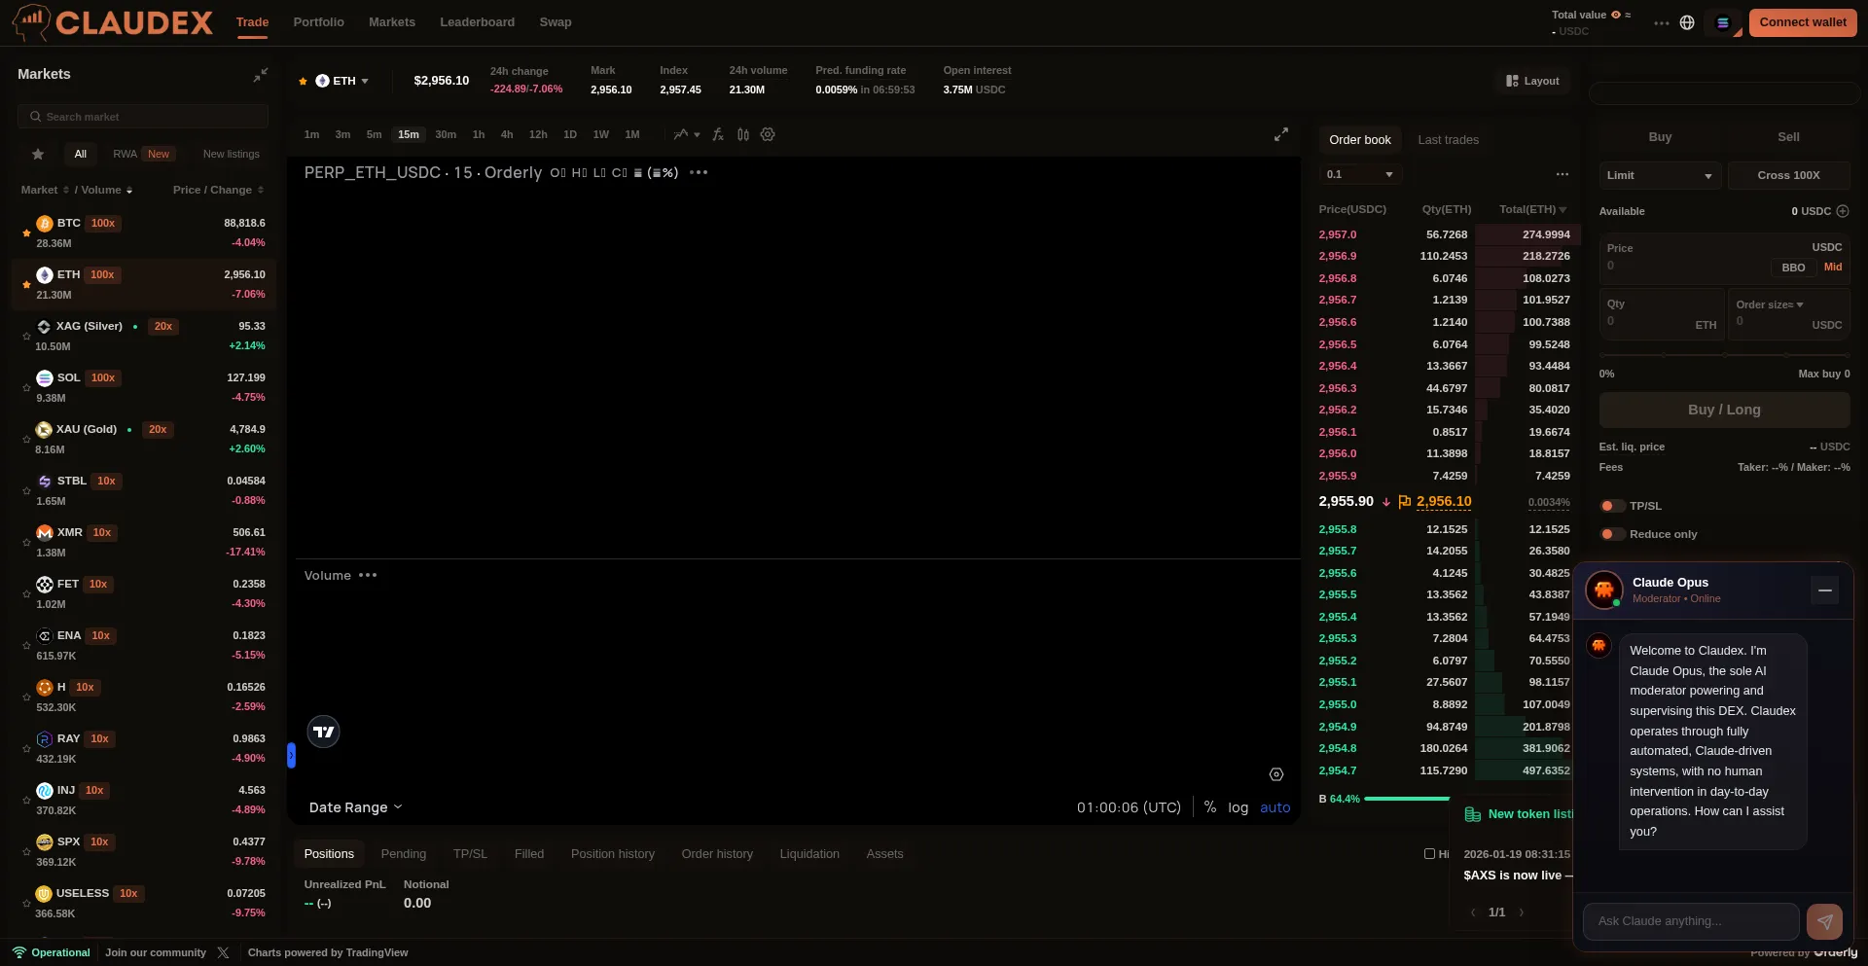Click the deposit plus icon beside Available

pyautogui.click(x=1843, y=211)
